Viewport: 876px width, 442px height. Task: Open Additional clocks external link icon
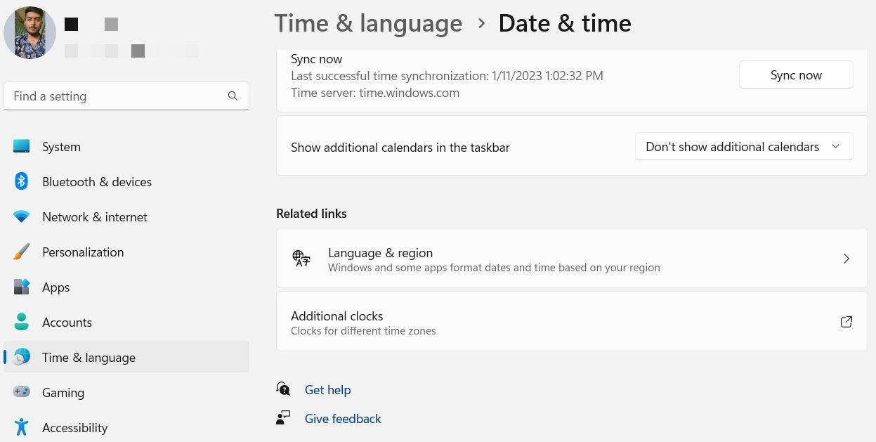tap(846, 322)
